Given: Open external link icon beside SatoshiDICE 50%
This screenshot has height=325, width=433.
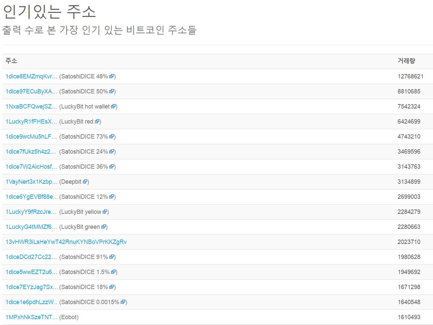Looking at the screenshot, I should (x=112, y=91).
